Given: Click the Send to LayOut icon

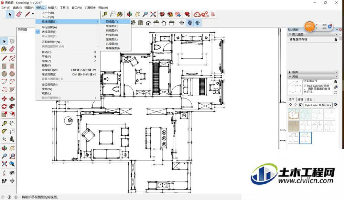Looking at the screenshot, I should 178,14.
